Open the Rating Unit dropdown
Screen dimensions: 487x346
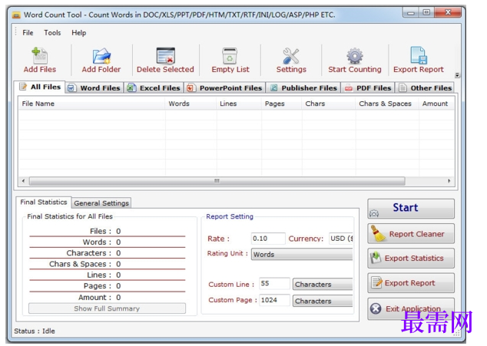click(x=302, y=255)
